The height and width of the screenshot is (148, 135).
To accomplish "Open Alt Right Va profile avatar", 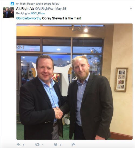I will pyautogui.click(x=8, y=12).
